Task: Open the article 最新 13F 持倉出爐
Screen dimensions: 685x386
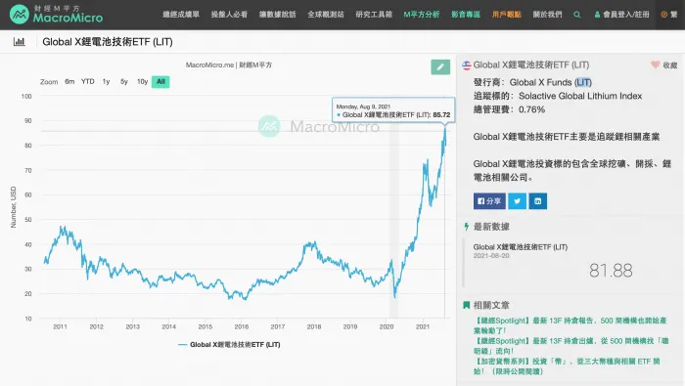Action: [x=571, y=346]
